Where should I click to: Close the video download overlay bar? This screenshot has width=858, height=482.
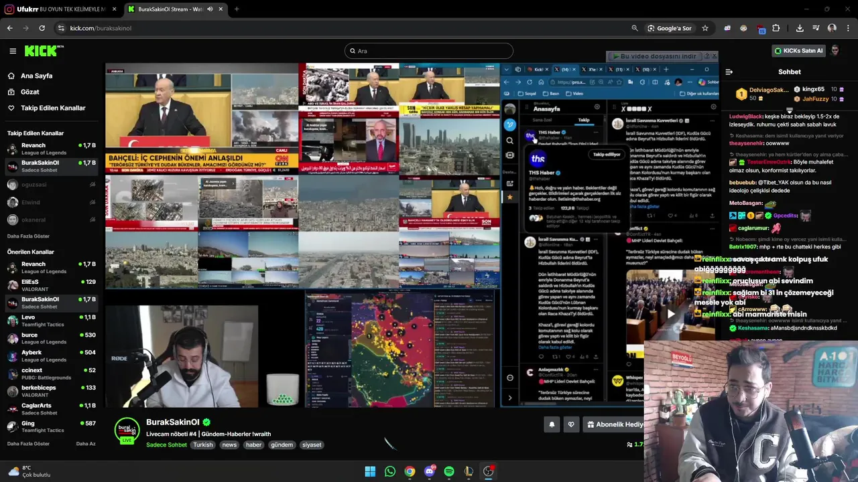(x=714, y=56)
